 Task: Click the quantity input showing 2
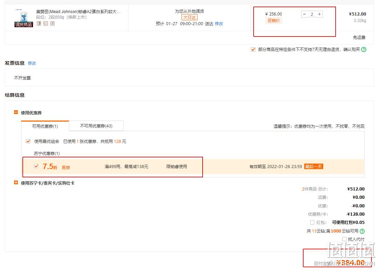point(312,14)
